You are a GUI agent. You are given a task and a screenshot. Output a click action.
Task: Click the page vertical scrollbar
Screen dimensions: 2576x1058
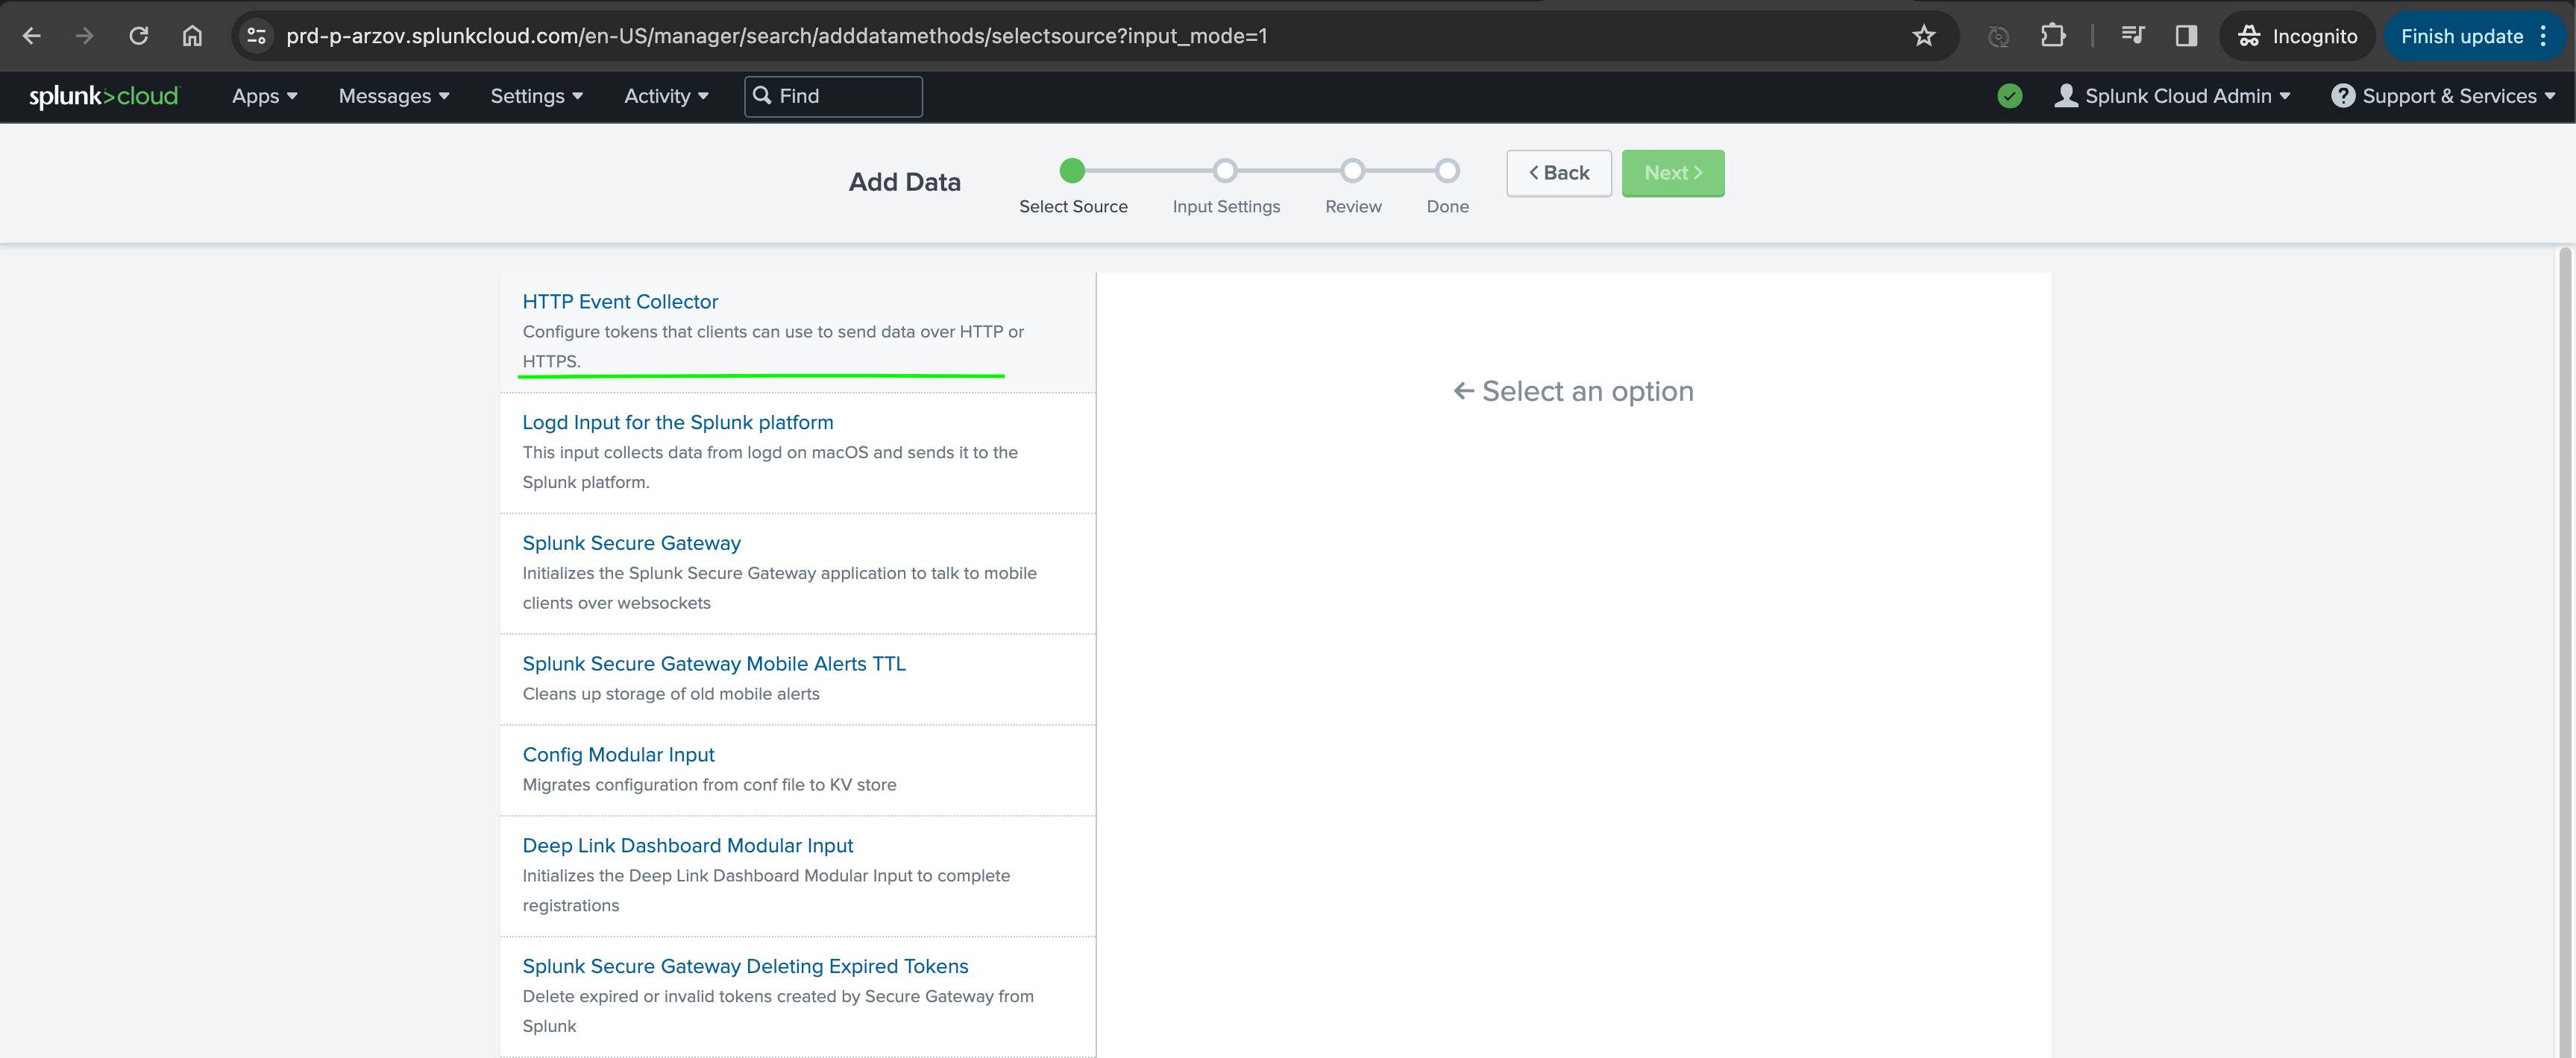click(2564, 651)
